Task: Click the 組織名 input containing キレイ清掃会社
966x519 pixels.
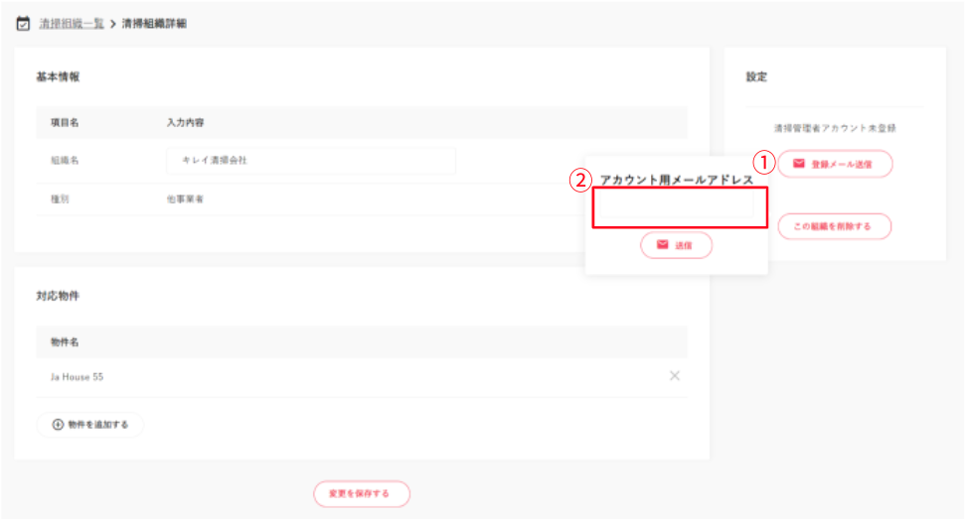Action: (310, 161)
